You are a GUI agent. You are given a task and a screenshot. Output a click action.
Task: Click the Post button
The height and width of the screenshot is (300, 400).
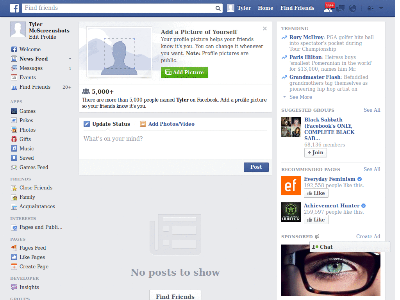256,167
